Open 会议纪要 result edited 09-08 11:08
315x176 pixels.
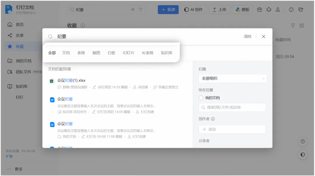[65, 124]
